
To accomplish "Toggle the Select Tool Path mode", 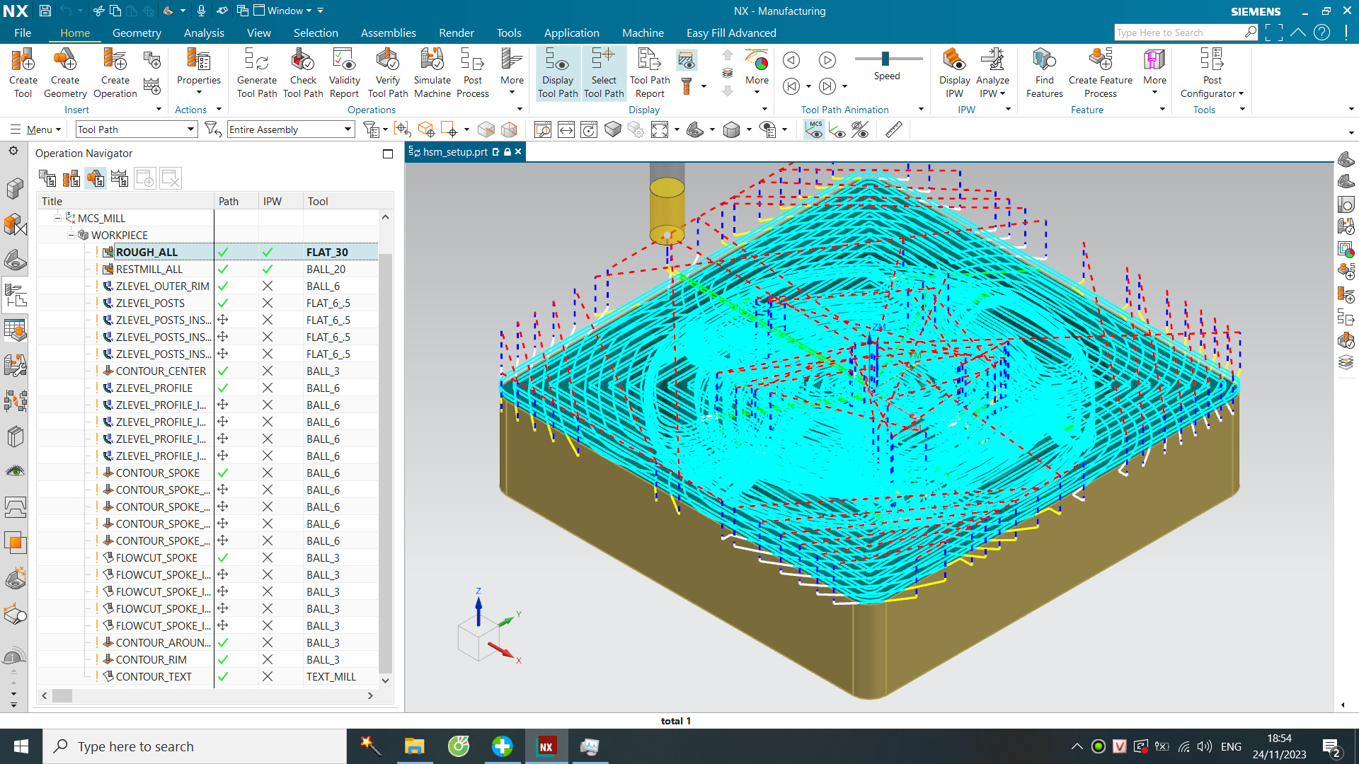I will pos(604,73).
